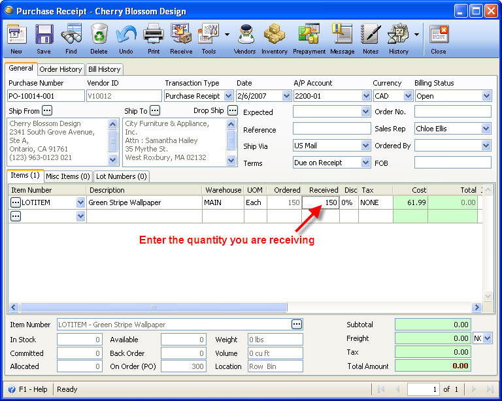Screen dimensions: 502x401
Task: Open the Sales Rep dropdown
Action: tap(486, 129)
